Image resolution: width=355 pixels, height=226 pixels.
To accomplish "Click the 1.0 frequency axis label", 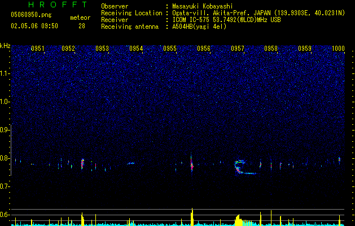I will click(5, 102).
